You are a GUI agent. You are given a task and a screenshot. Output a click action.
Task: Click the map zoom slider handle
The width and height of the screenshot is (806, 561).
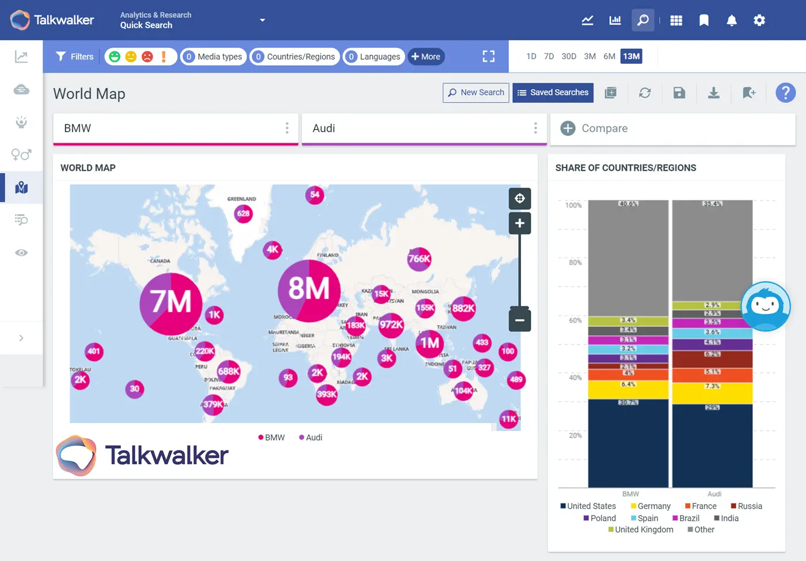(519, 307)
